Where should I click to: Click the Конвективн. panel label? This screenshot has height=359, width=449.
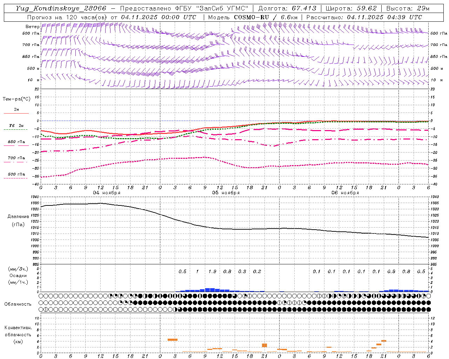point(18,328)
